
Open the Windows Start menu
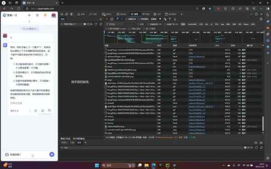pyautogui.click(x=97, y=165)
